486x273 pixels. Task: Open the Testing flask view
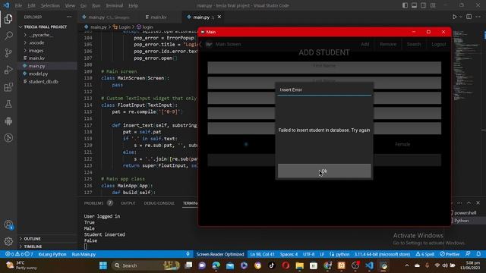tap(8, 104)
